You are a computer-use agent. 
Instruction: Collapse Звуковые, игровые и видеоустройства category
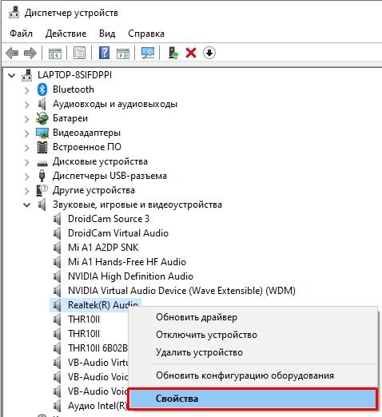coord(27,205)
